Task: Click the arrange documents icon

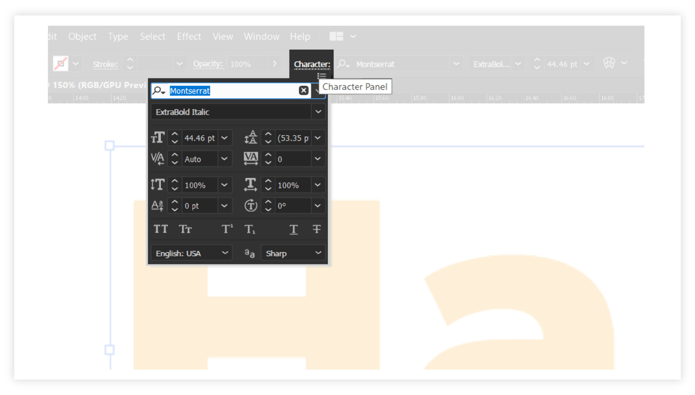Action: 336,36
